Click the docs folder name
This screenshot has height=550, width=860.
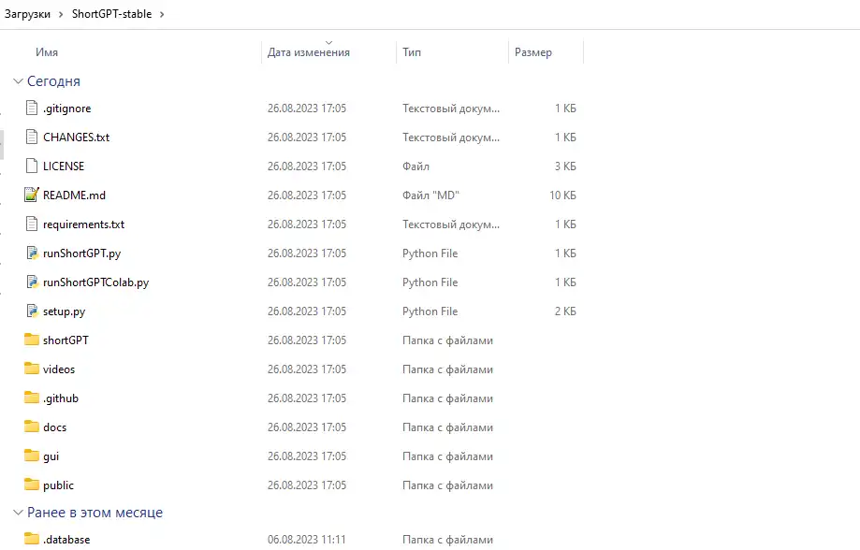pos(55,427)
